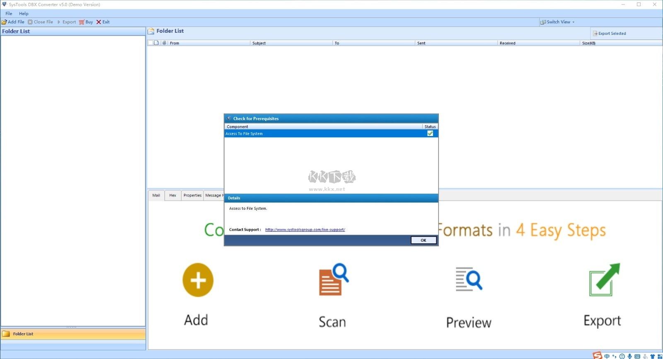Tick the select-all checkbox in mail list header
The image size is (663, 359).
coord(150,43)
